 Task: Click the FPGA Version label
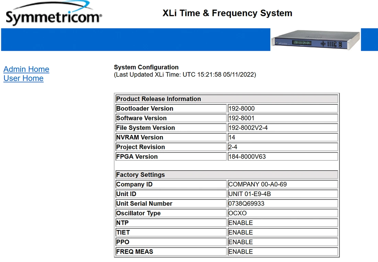(137, 157)
